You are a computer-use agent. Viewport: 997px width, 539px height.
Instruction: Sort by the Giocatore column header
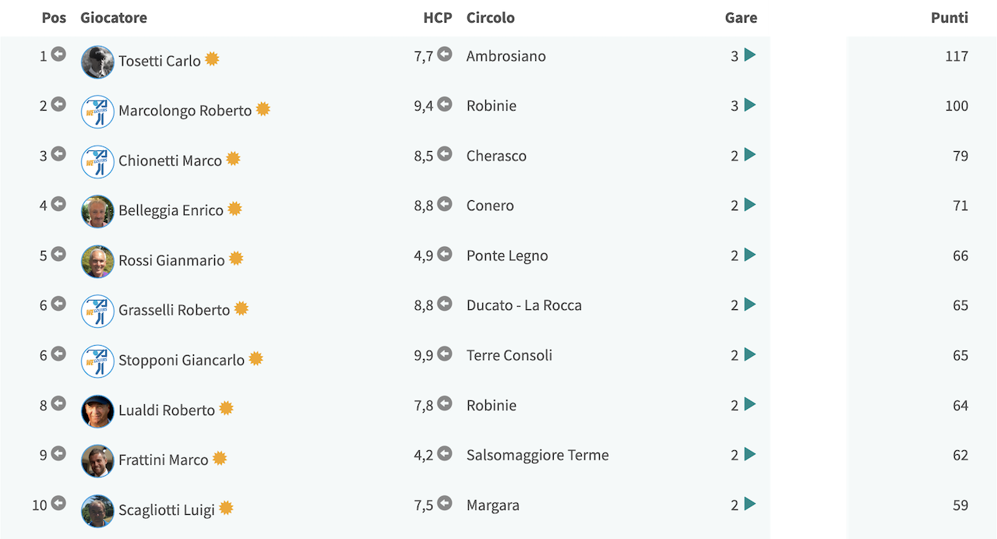114,17
